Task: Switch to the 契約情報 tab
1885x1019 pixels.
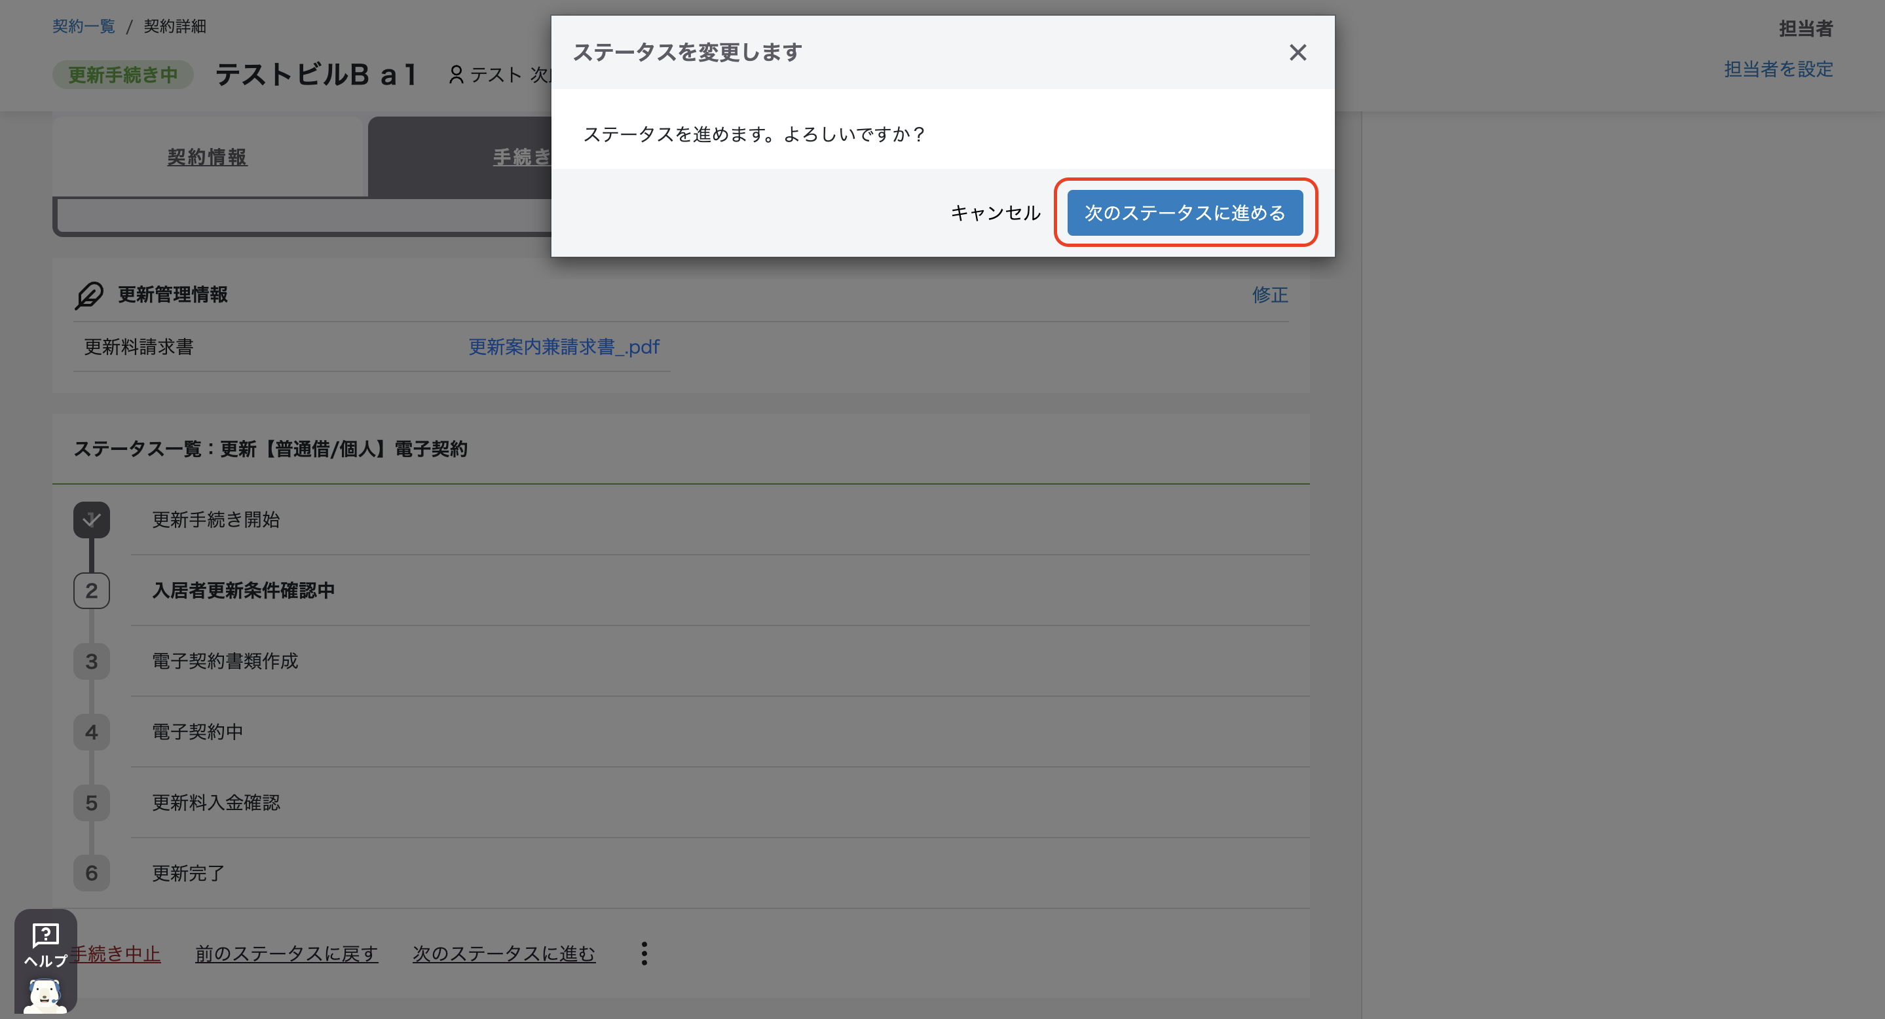Action: [x=207, y=157]
